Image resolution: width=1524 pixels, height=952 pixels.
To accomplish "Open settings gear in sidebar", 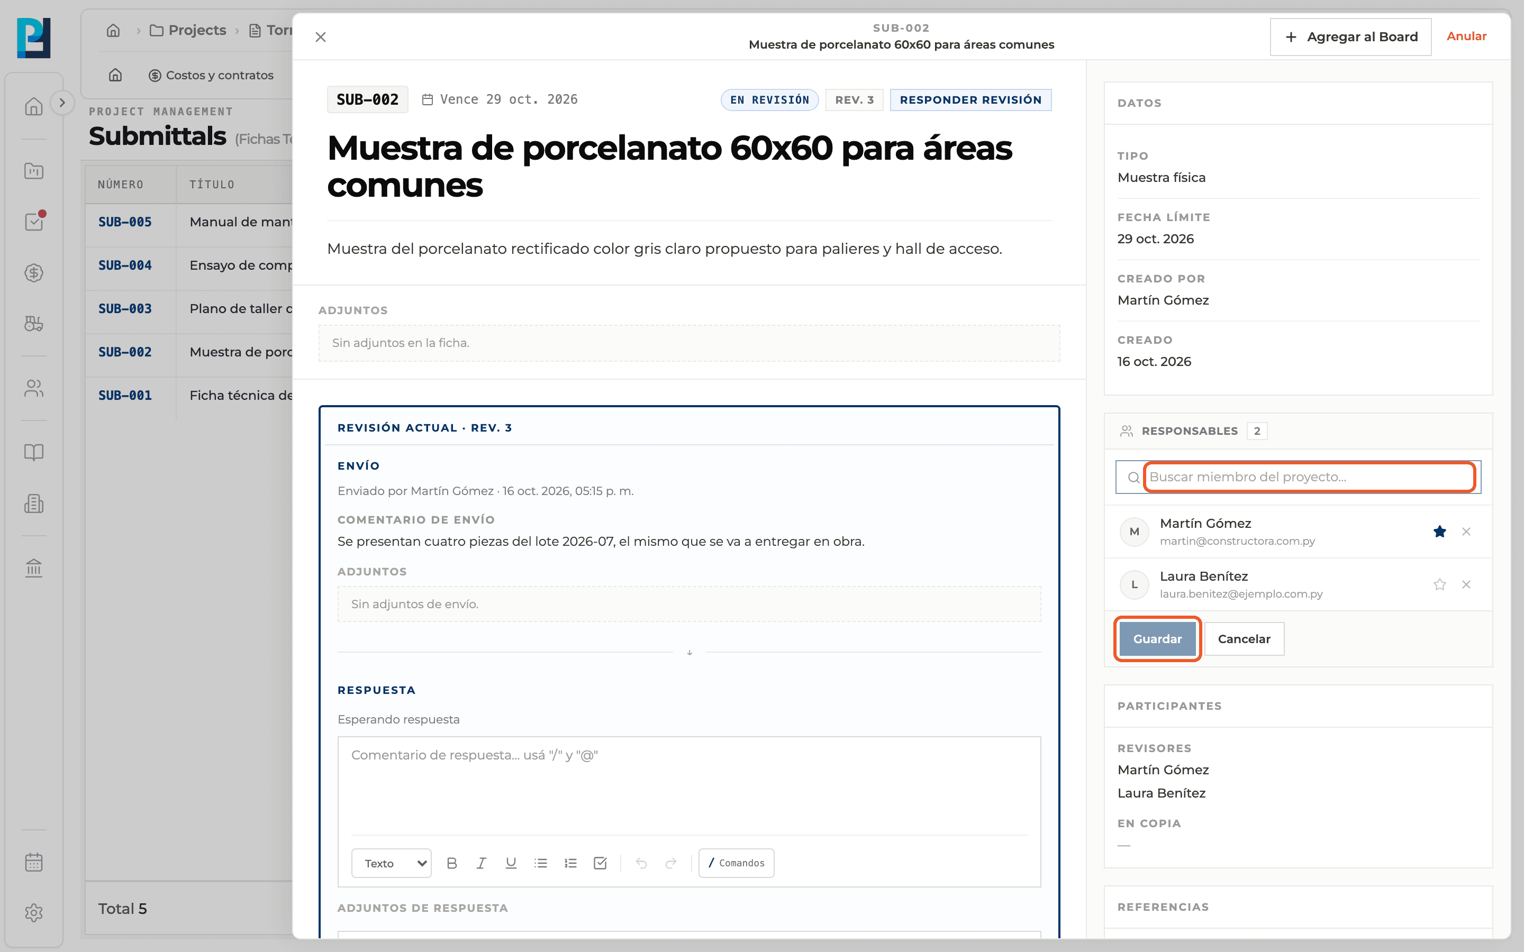I will [x=34, y=913].
